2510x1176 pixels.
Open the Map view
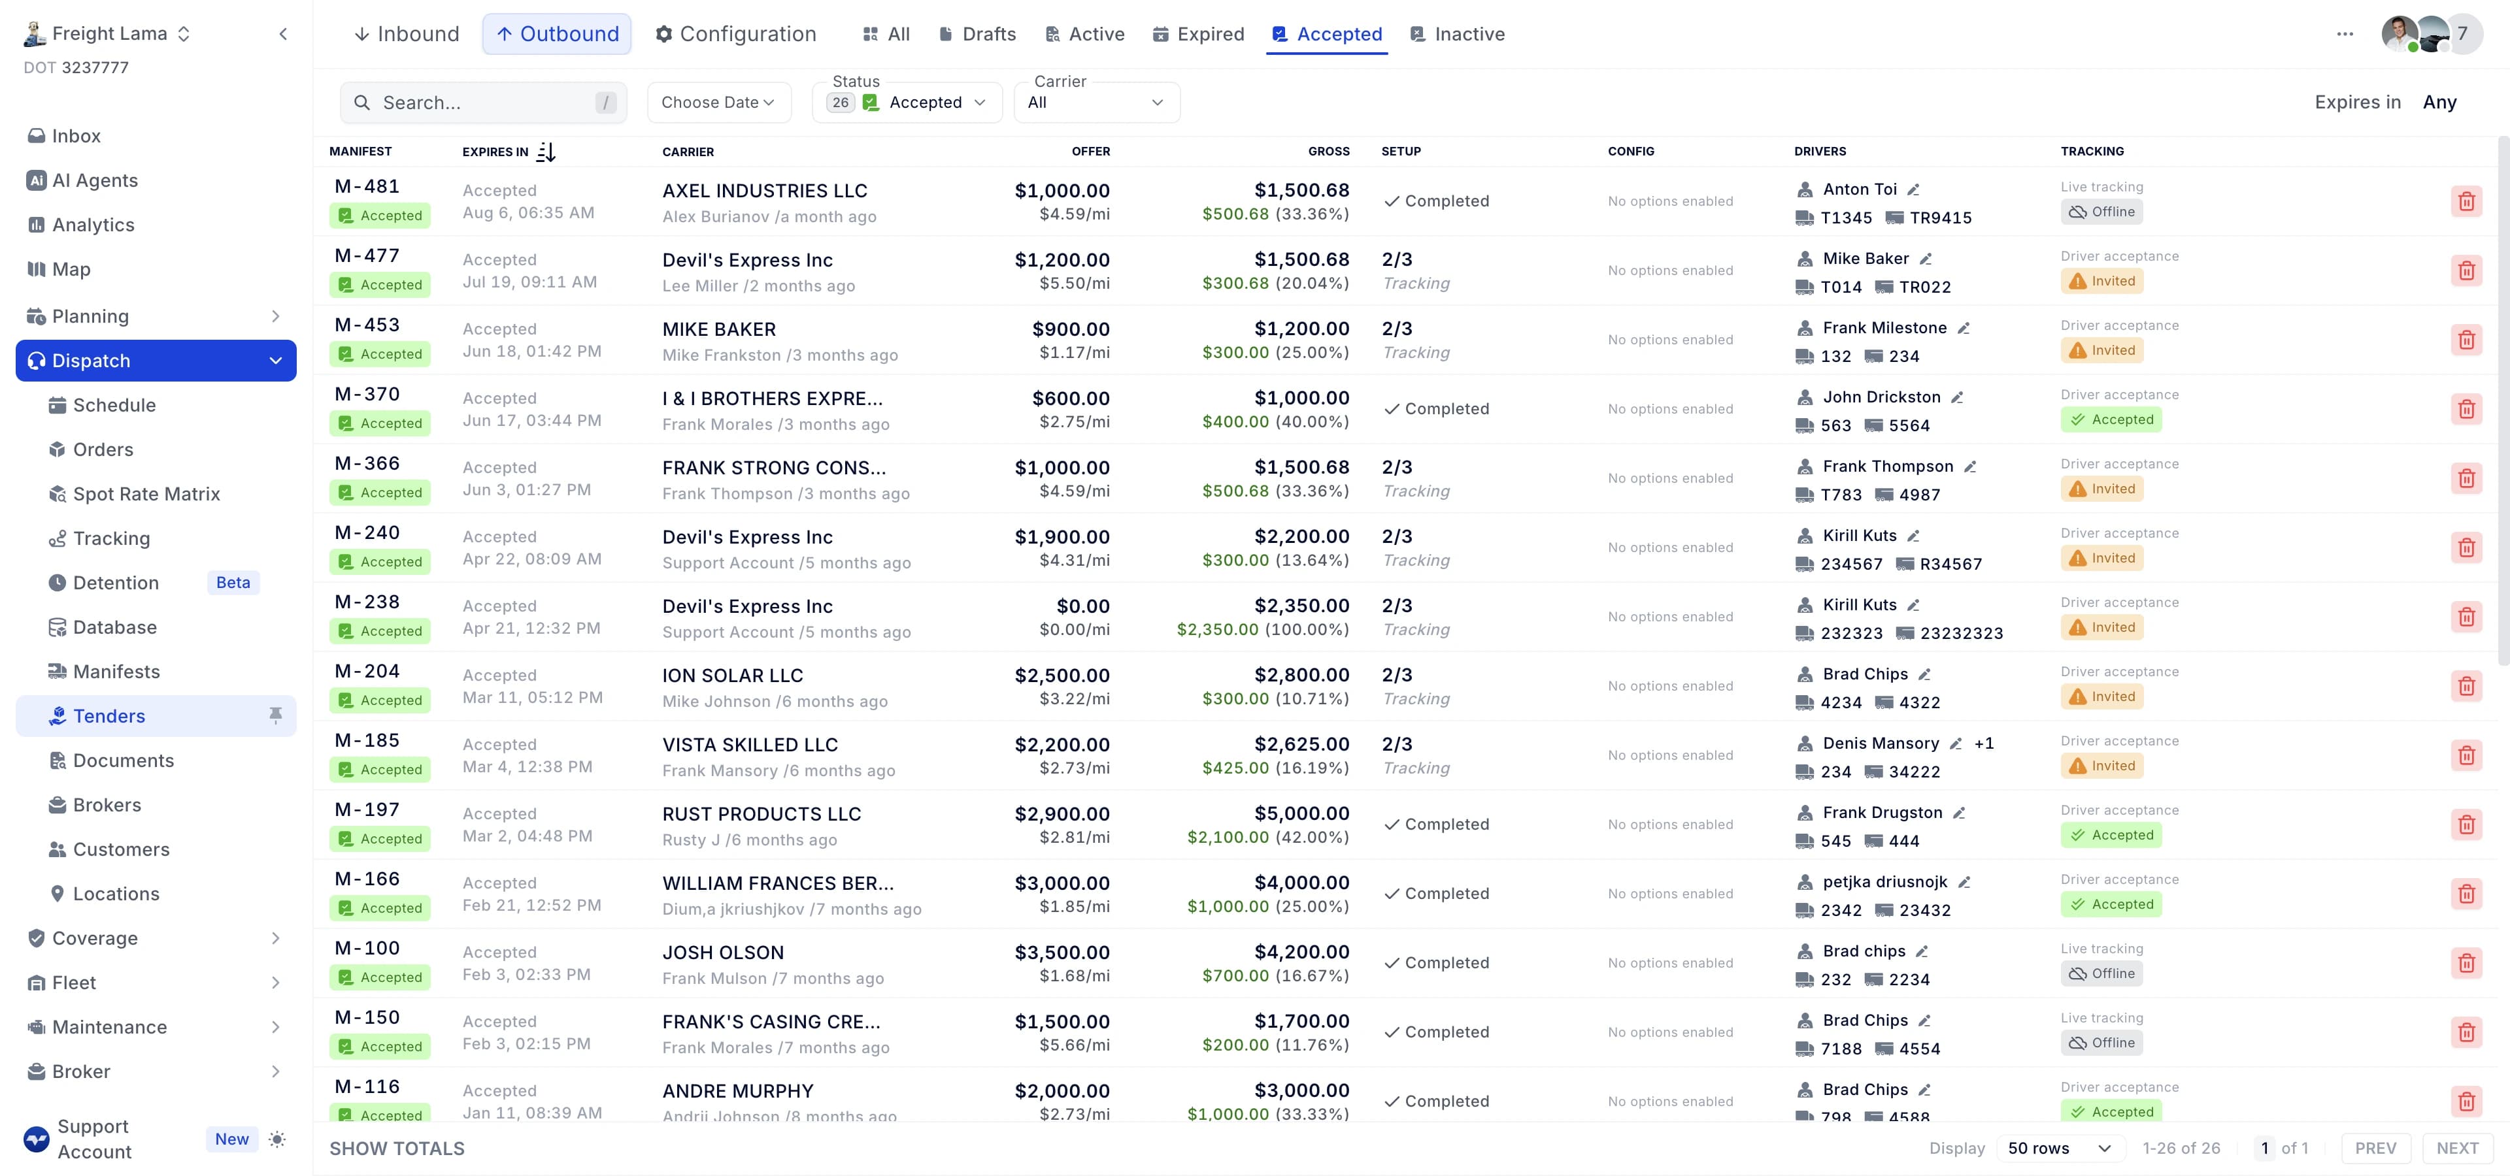pyautogui.click(x=156, y=270)
